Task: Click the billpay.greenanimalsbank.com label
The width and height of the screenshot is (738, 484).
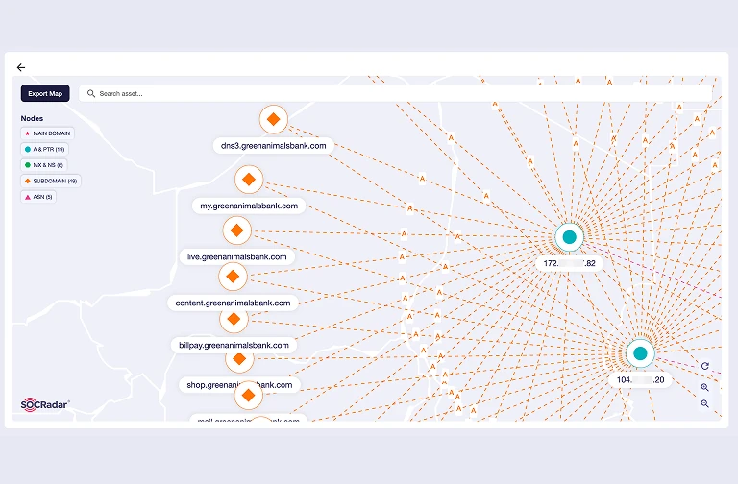Action: coord(234,346)
